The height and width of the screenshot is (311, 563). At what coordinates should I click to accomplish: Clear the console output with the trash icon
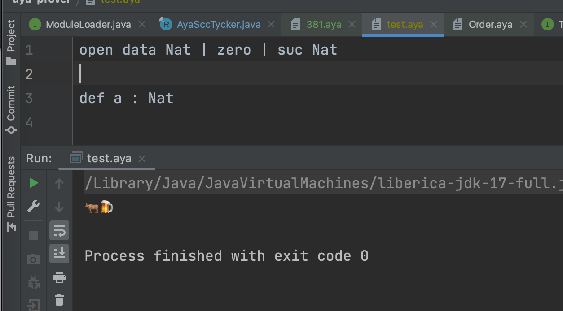tap(59, 300)
